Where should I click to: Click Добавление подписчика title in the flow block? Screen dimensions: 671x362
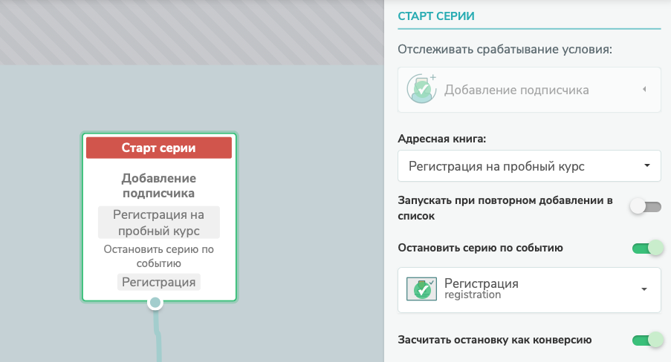tap(159, 185)
